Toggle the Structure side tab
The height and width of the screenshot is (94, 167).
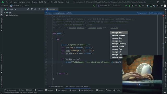[2, 58]
